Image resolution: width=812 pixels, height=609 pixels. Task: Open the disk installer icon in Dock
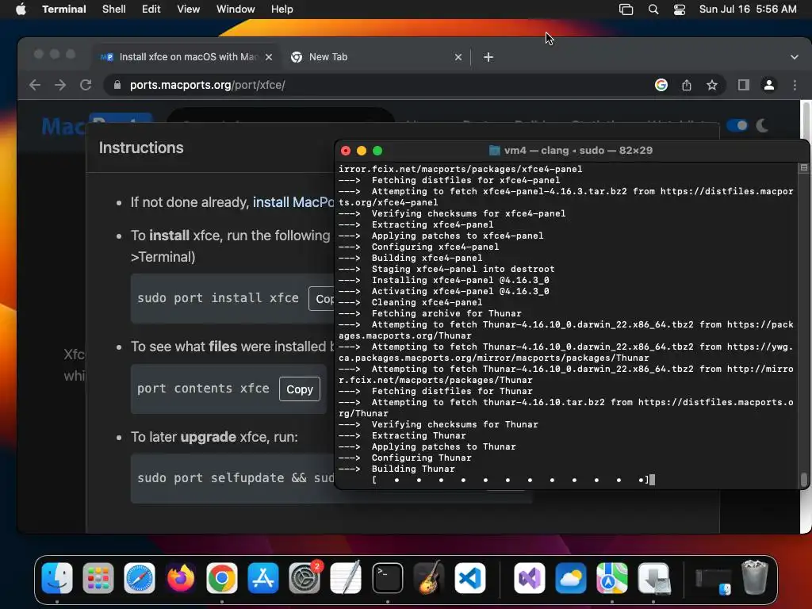click(653, 578)
